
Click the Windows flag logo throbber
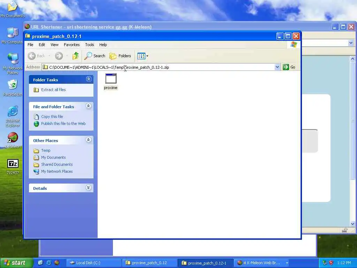tap(294, 44)
